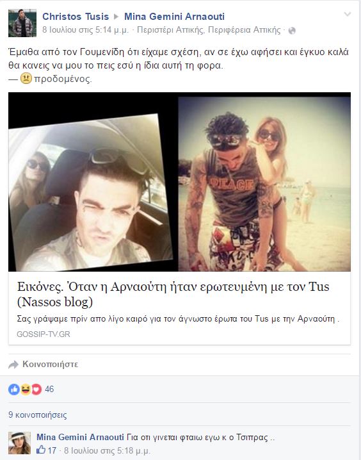
Task: Open the beach photo in link preview
Action: coord(264,184)
